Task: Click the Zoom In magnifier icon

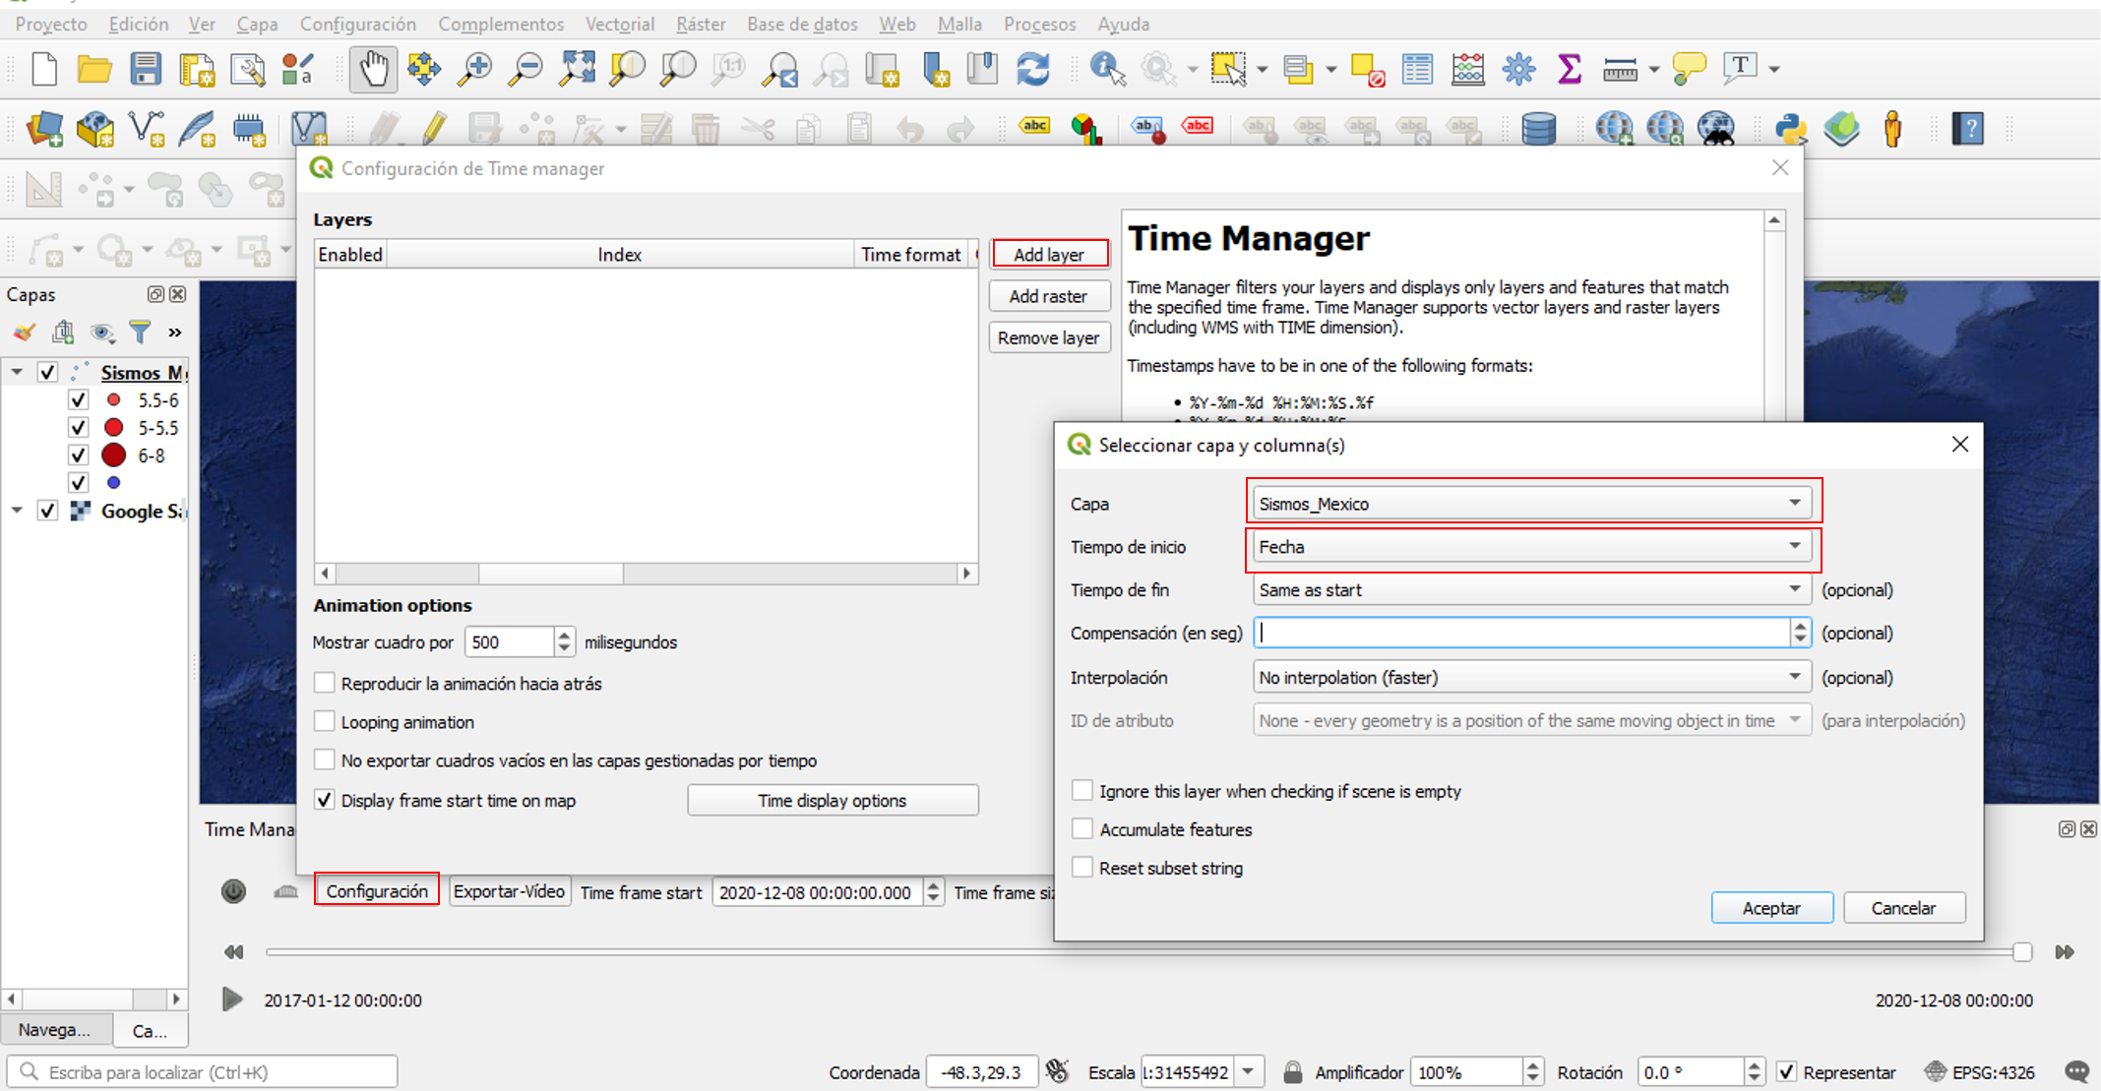Action: 476,69
